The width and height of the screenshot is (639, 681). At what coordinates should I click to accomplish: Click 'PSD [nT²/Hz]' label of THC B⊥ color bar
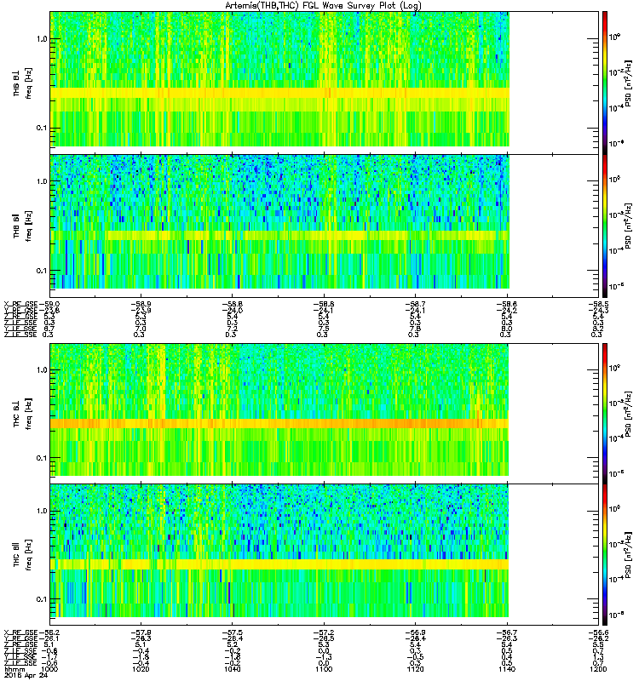pyautogui.click(x=628, y=413)
